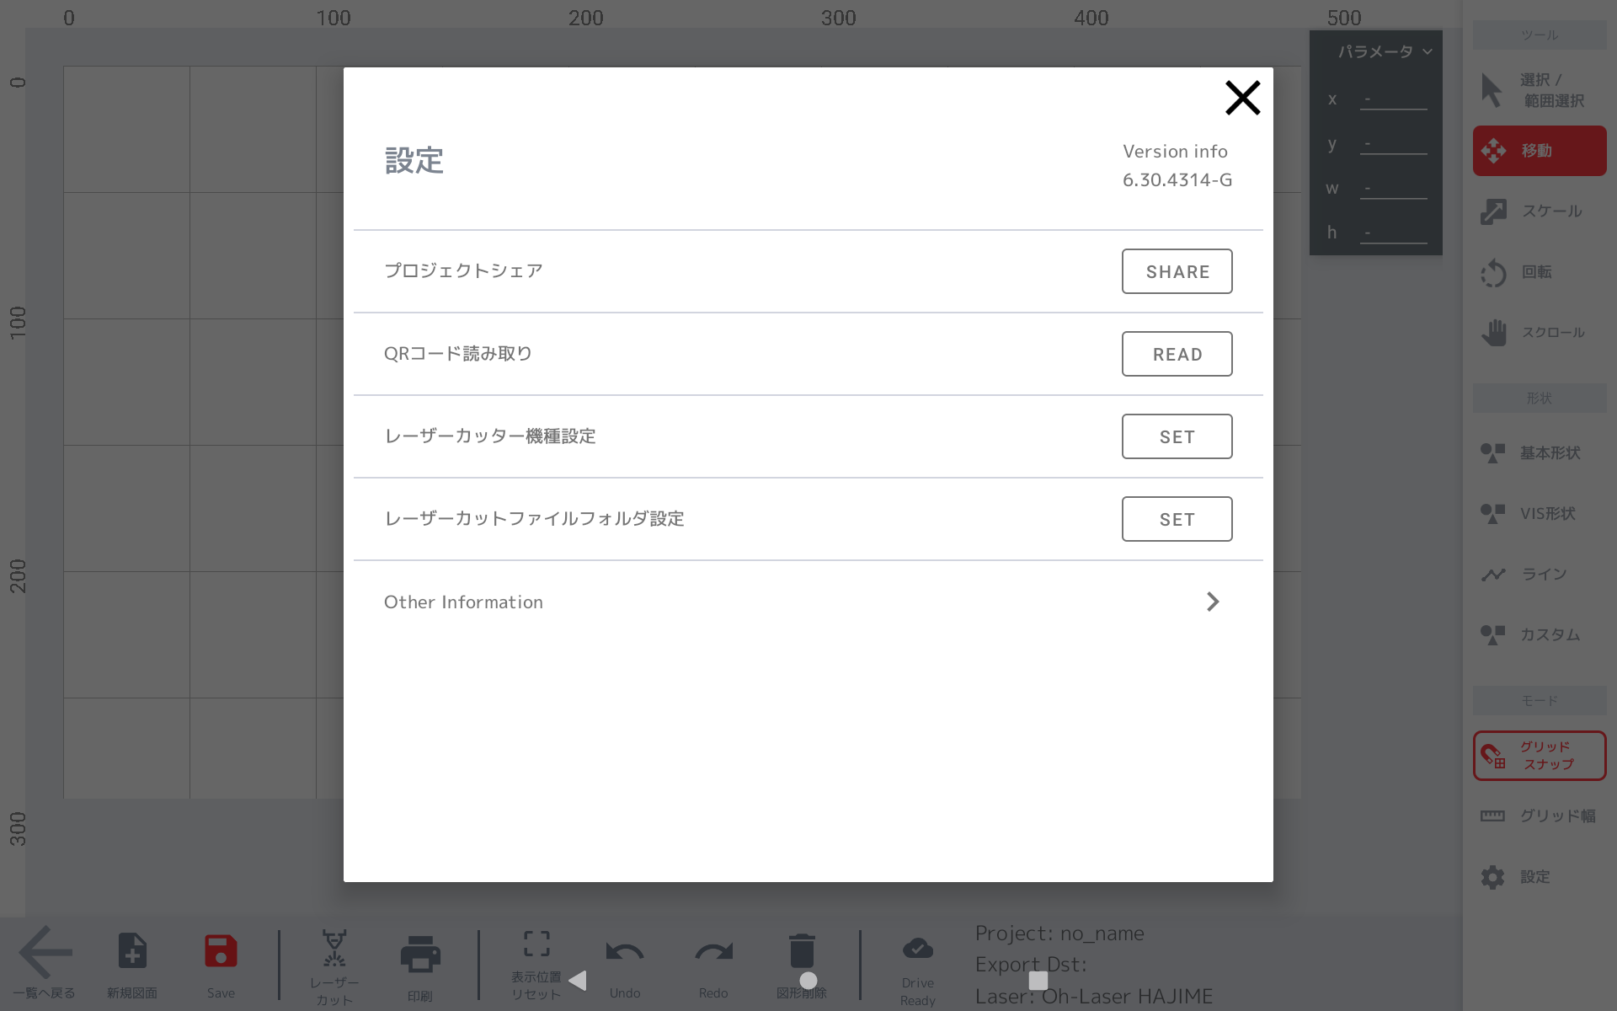The image size is (1617, 1011).
Task: Click the red Save disk icon
Action: point(221,952)
